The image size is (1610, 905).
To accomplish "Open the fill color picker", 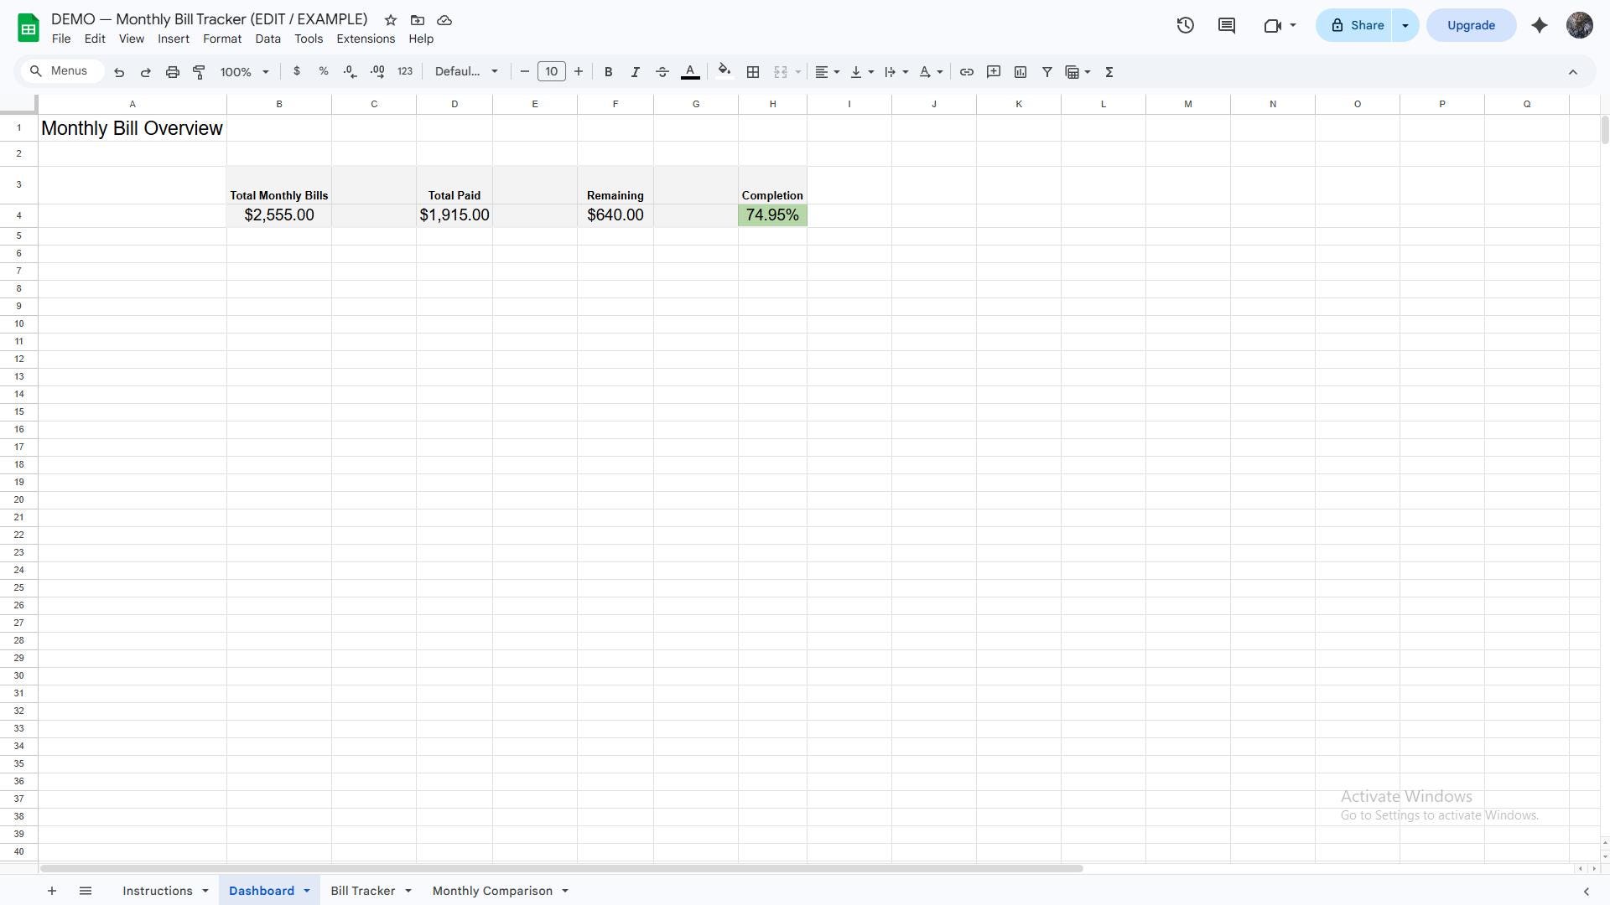I will [x=724, y=72].
